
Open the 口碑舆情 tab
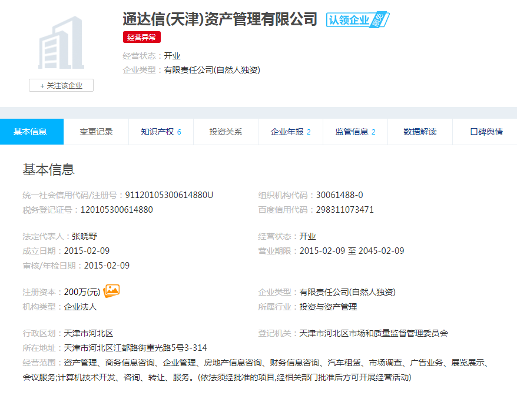coord(486,132)
